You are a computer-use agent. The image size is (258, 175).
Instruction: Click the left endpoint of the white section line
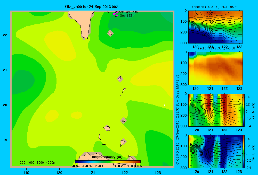43,105
